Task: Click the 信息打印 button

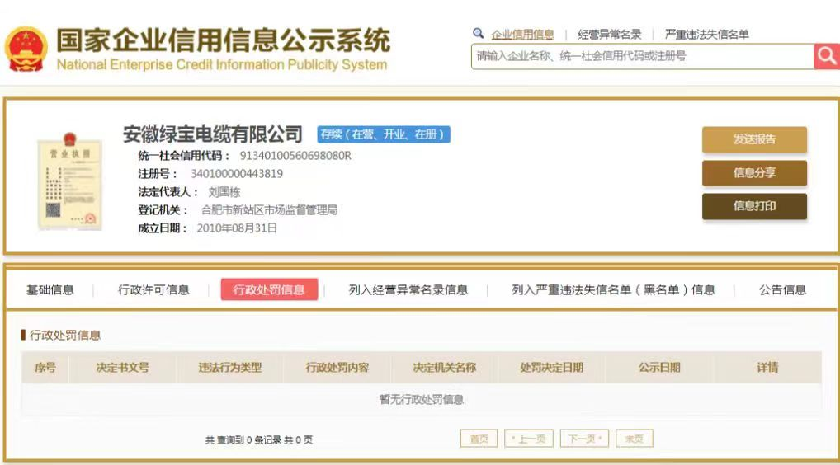Action: point(754,206)
